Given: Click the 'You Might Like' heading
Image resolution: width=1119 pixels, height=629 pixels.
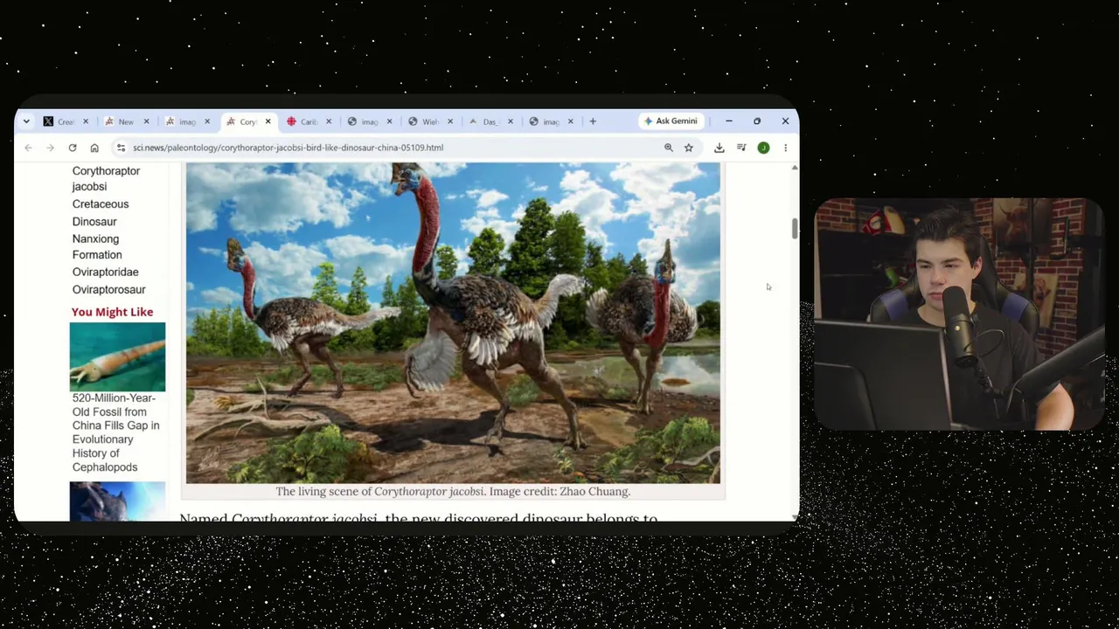Looking at the screenshot, I should coord(112,312).
